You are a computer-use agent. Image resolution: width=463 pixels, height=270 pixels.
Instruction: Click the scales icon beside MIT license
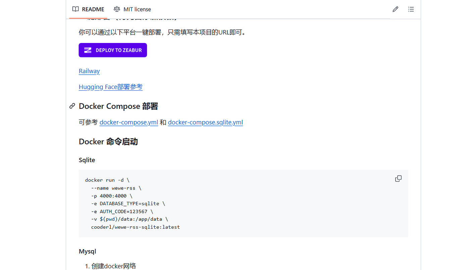click(x=117, y=9)
